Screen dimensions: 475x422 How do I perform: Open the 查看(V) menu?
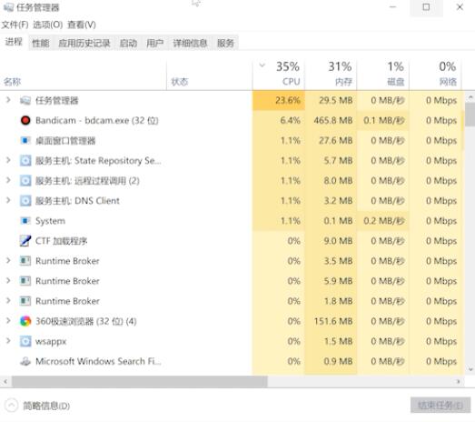82,25
